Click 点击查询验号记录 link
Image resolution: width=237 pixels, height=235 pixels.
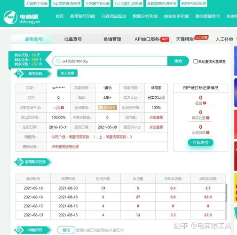(65, 147)
